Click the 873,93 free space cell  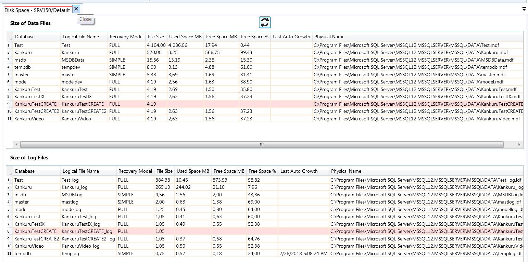coord(229,180)
